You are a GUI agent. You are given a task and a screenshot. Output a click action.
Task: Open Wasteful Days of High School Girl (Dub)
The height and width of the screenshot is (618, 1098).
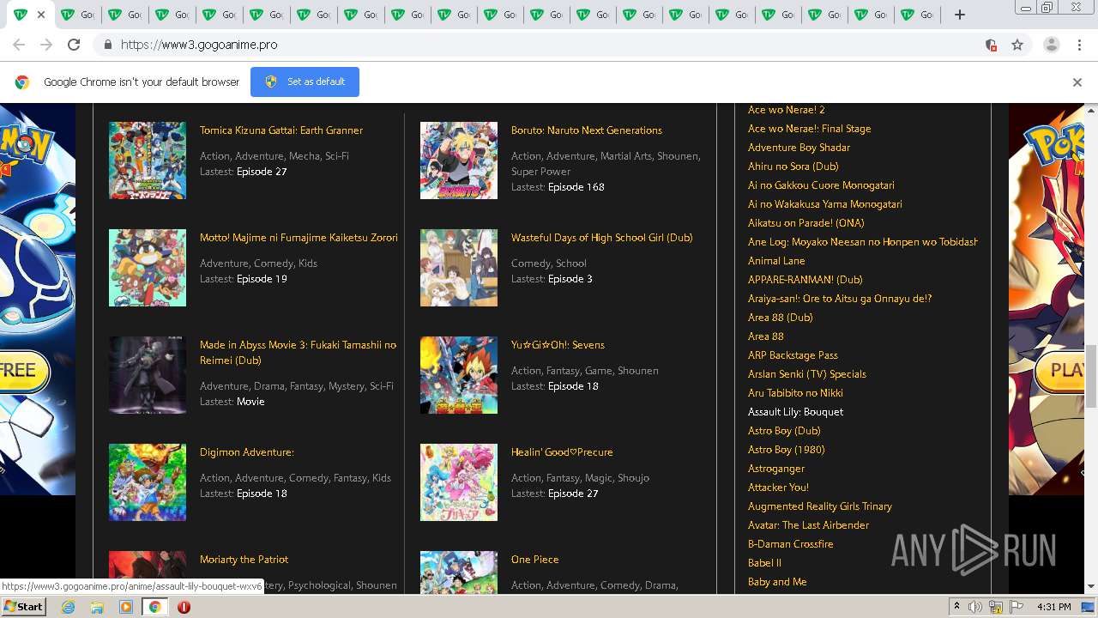pyautogui.click(x=601, y=238)
